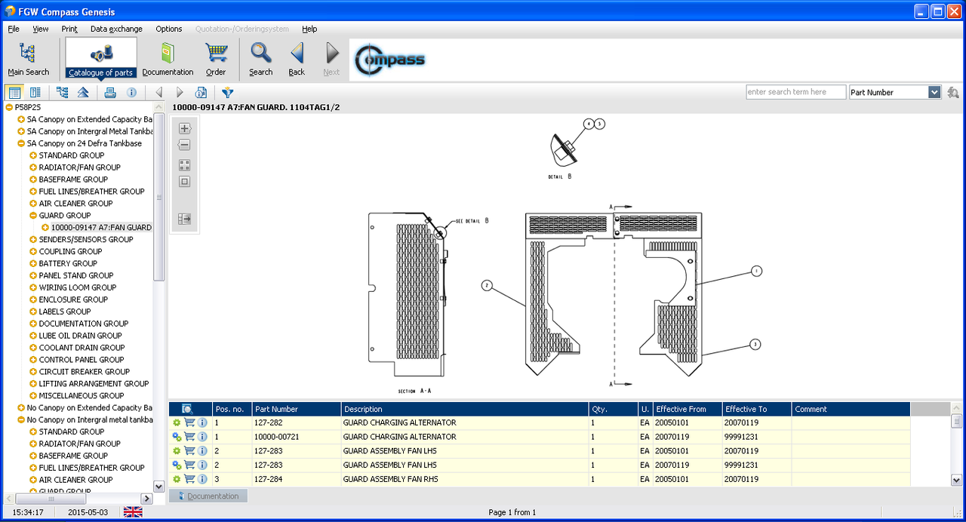The height and width of the screenshot is (522, 966).
Task: Click the collapse-up double chevron icon
Action: [x=83, y=92]
